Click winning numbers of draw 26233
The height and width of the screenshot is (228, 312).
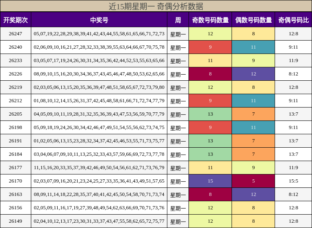point(99,60)
